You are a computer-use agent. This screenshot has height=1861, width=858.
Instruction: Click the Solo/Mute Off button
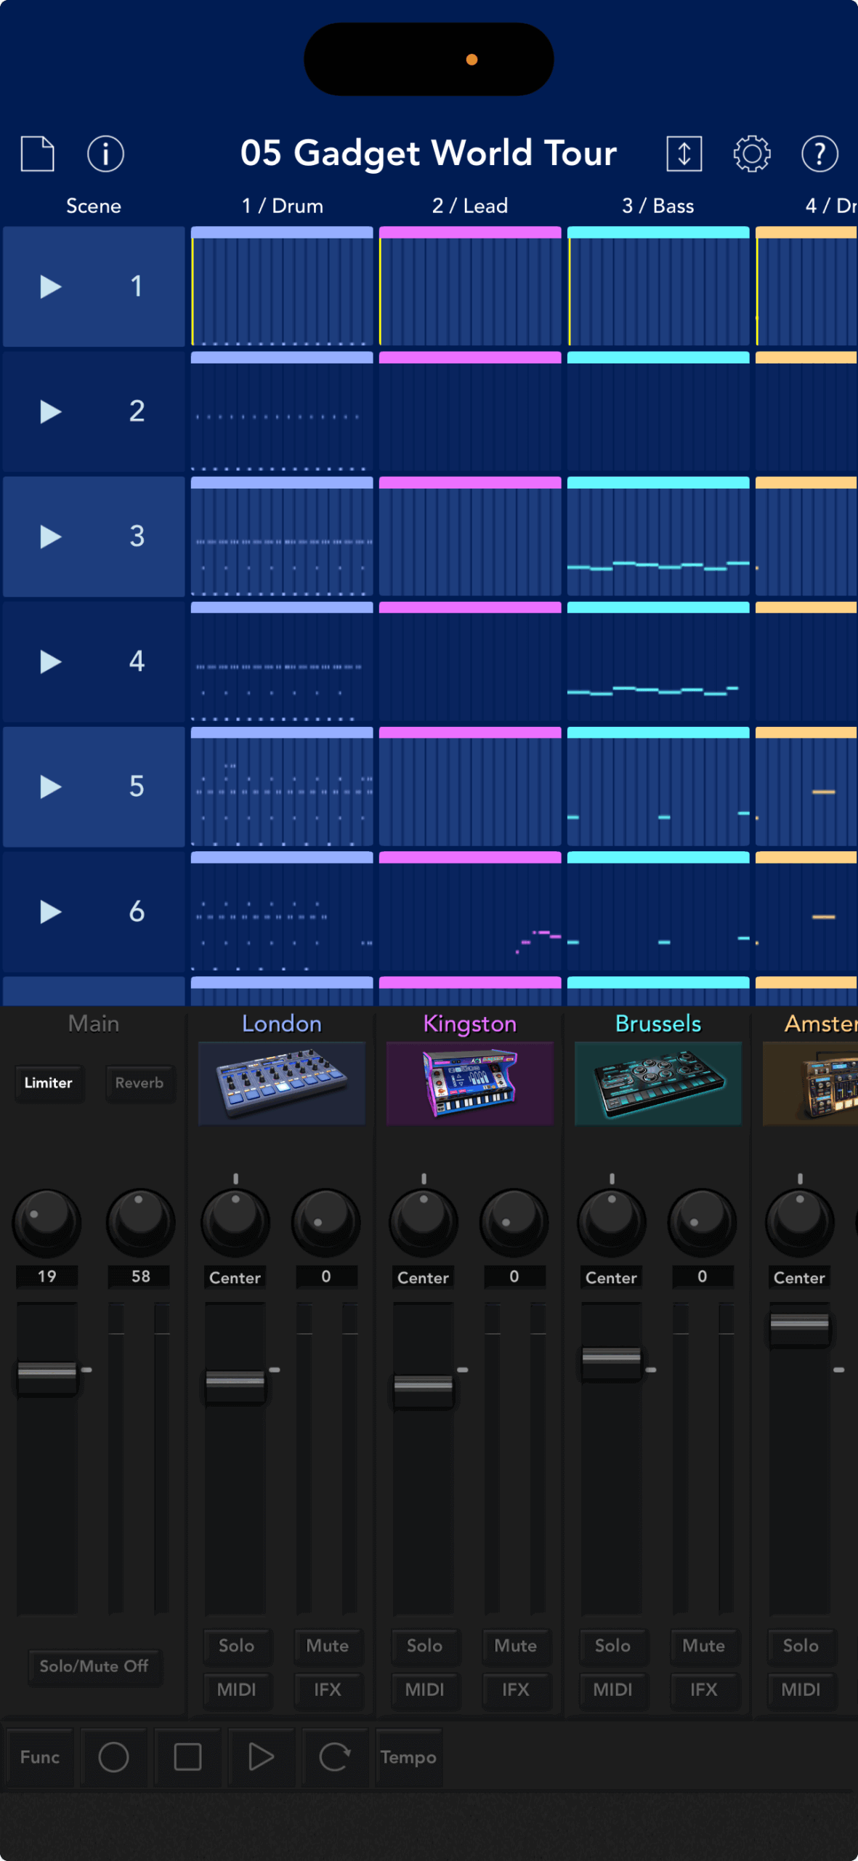[94, 1665]
